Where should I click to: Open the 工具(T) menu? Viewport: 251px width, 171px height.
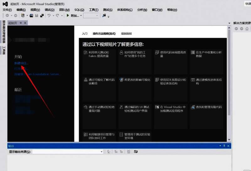click(93, 10)
